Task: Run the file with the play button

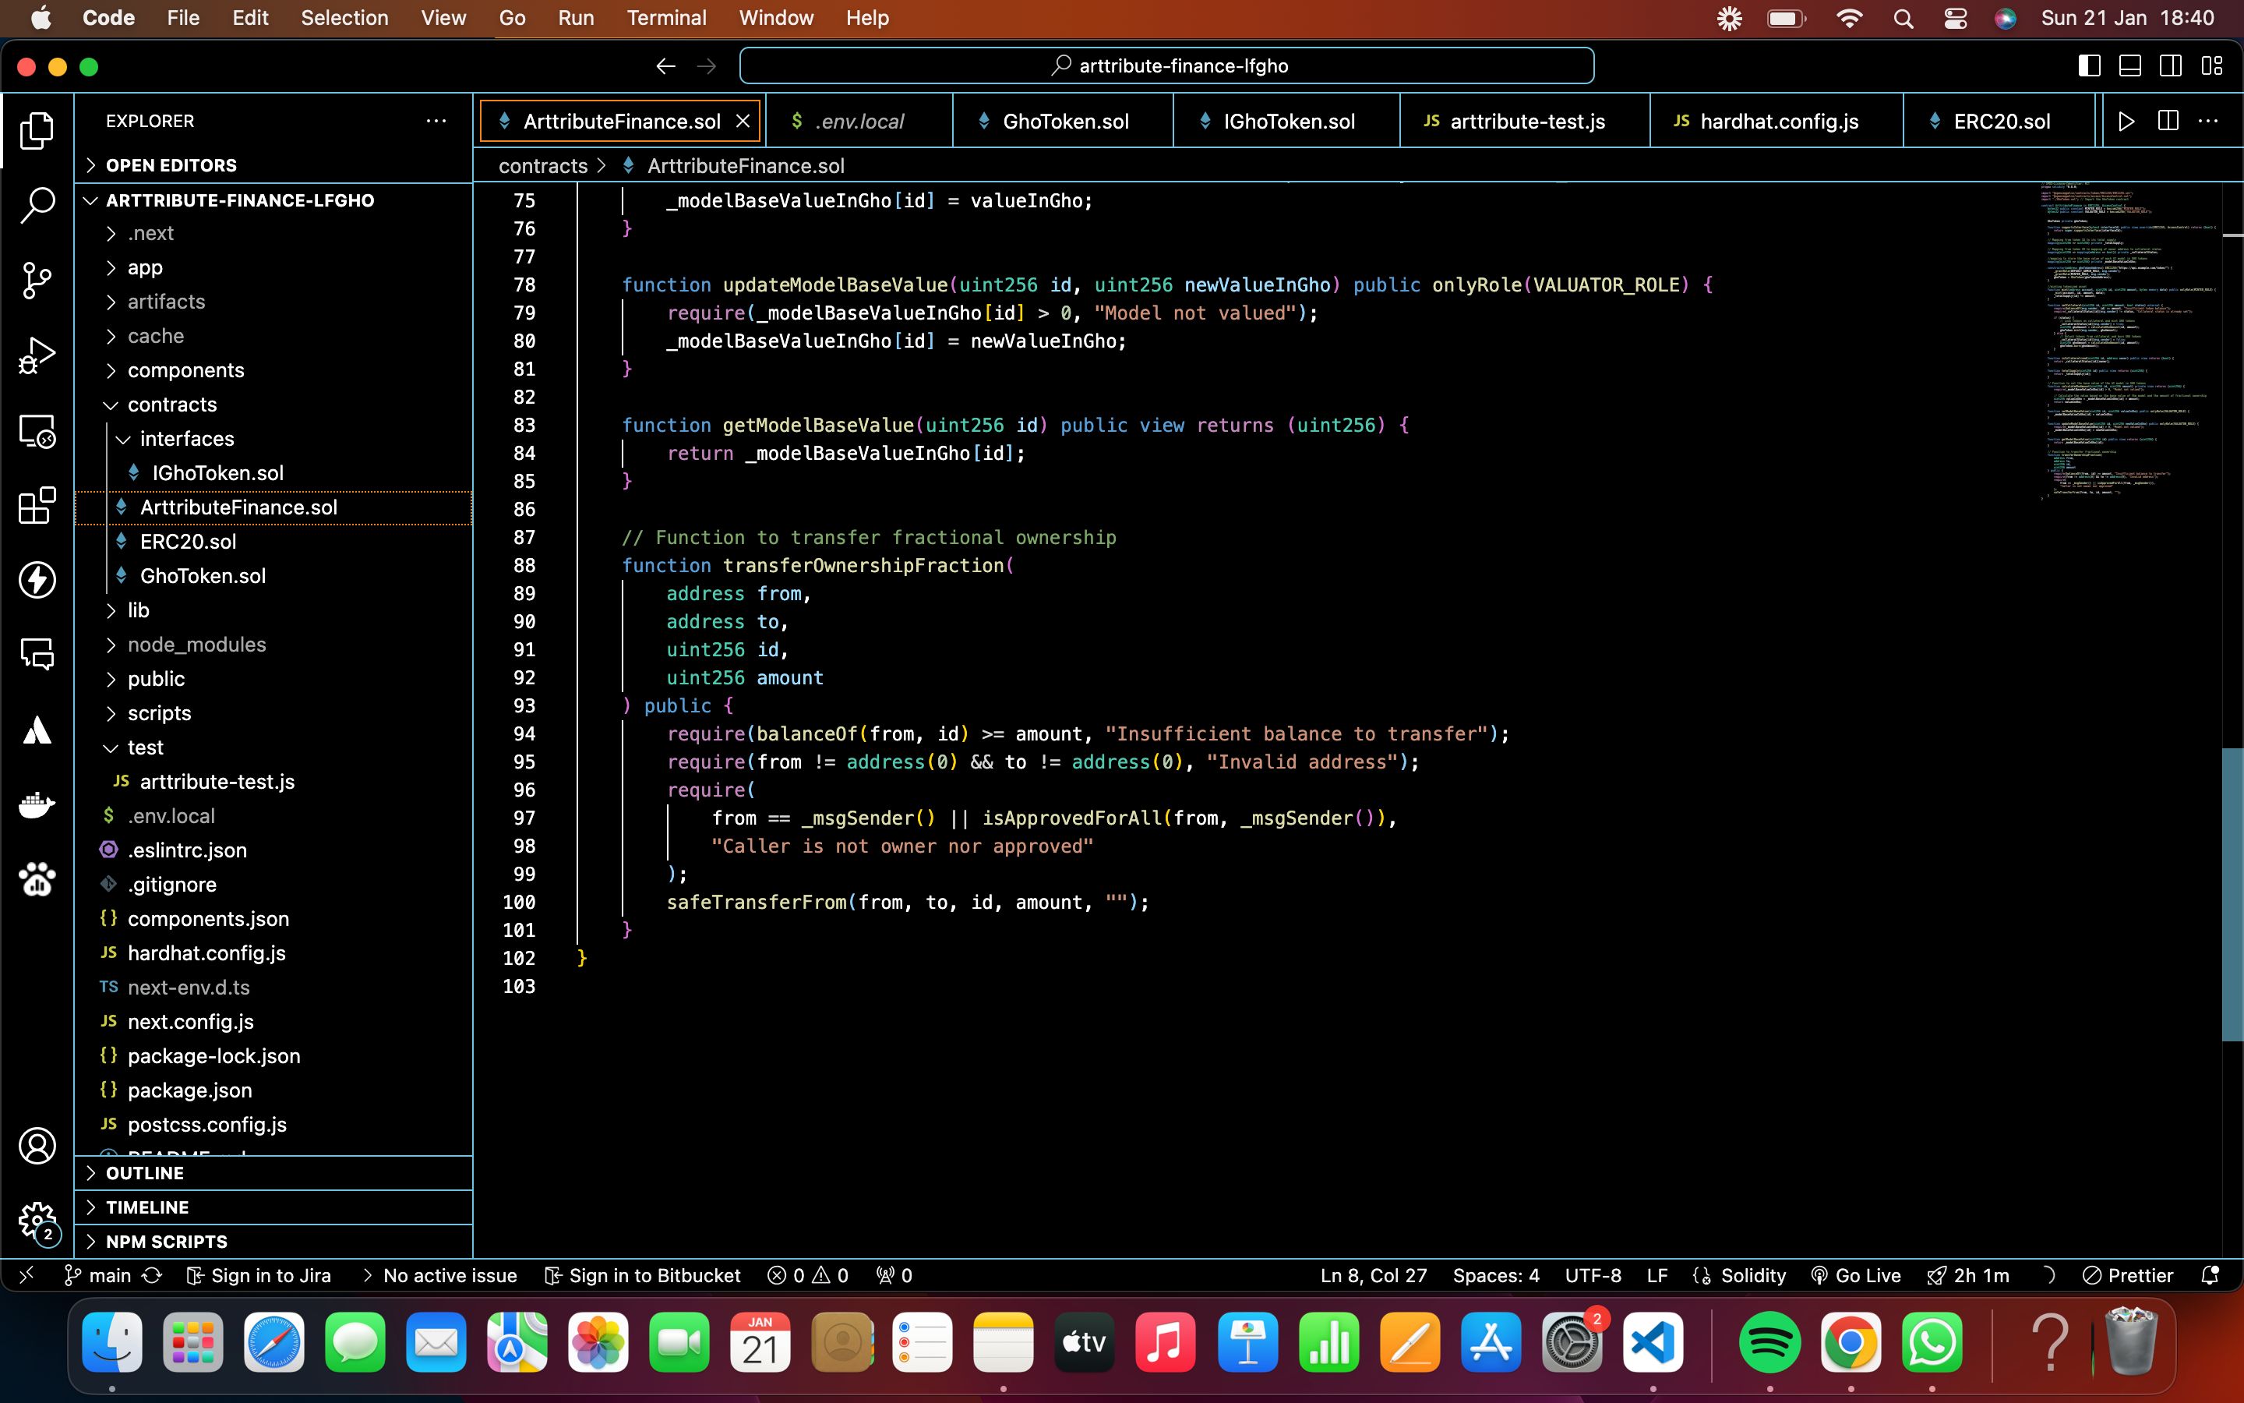Action: [2126, 122]
